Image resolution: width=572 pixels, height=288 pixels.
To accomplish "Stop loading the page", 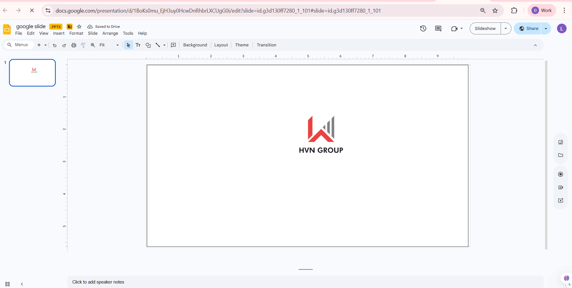I will [x=32, y=10].
